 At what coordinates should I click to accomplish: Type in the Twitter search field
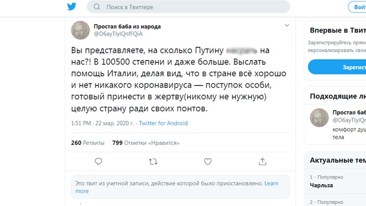[193, 7]
